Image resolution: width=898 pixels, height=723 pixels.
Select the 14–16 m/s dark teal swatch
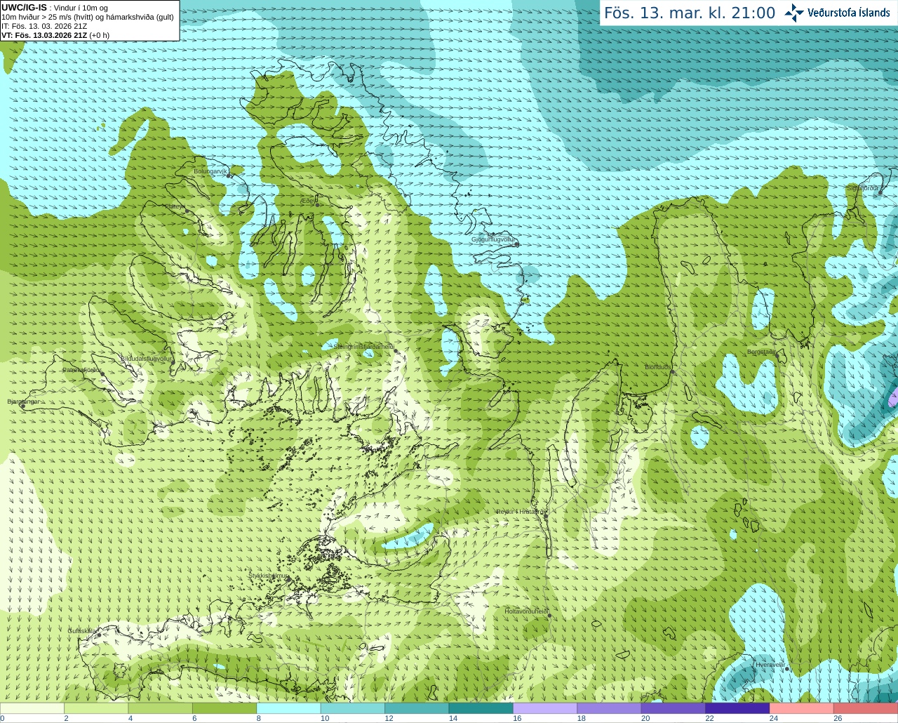point(481,708)
